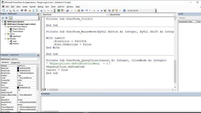This screenshot has height=113, width=201.
Task: Open the UserForm object dropdown
Action: pyautogui.click(x=107, y=15)
